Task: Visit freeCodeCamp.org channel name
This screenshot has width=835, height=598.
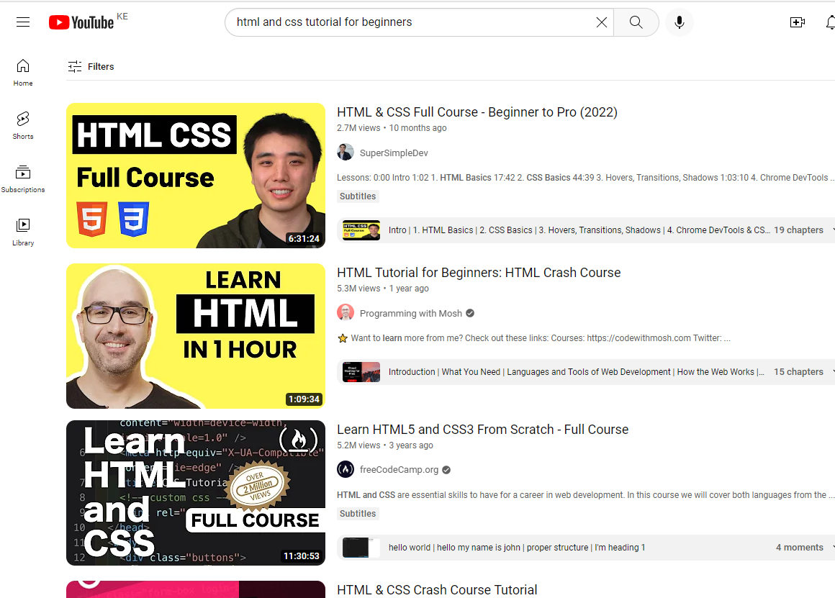Action: pos(399,470)
